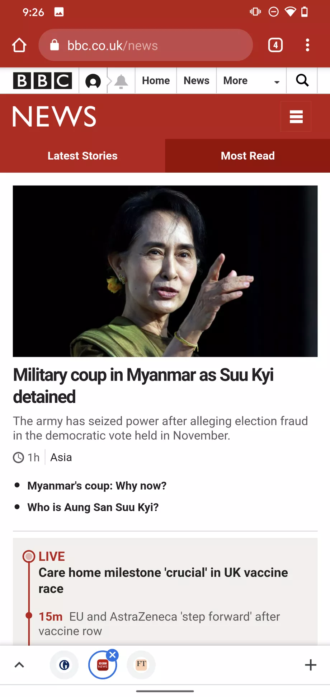
Task: Open Chrome's three-dot overflow menu
Action: (307, 45)
